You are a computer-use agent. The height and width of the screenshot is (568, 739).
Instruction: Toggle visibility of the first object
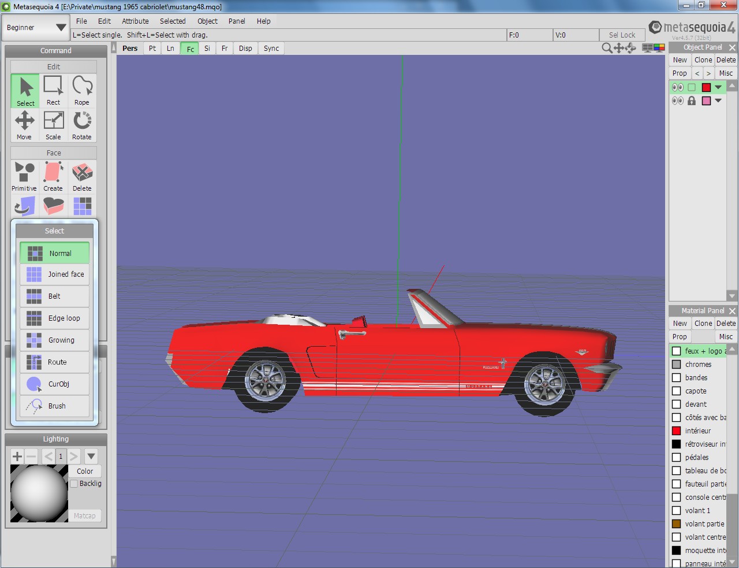(677, 87)
